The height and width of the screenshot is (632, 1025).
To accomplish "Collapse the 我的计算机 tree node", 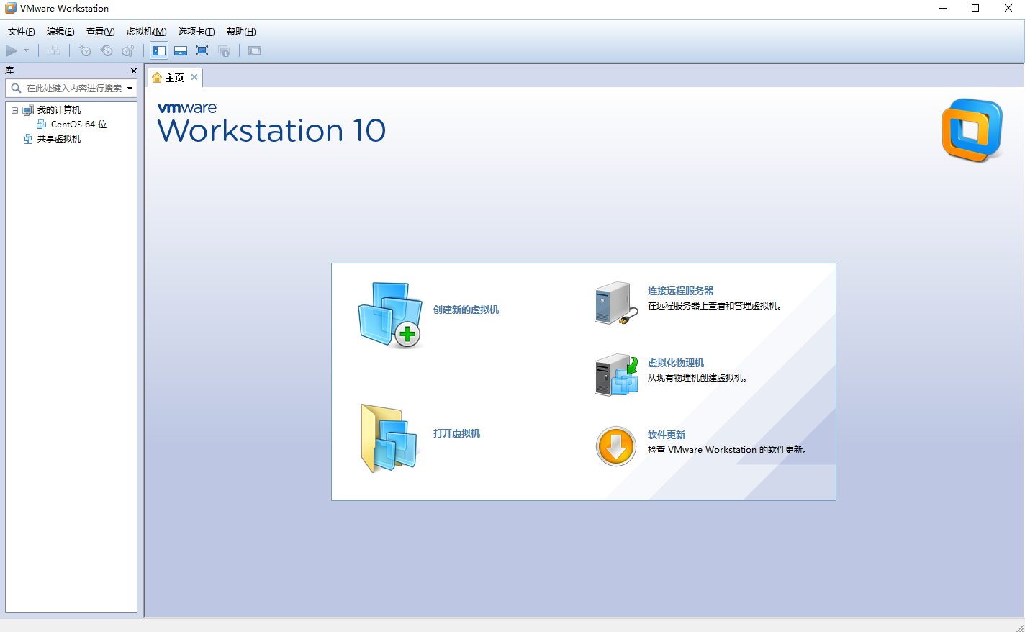I will [x=14, y=110].
